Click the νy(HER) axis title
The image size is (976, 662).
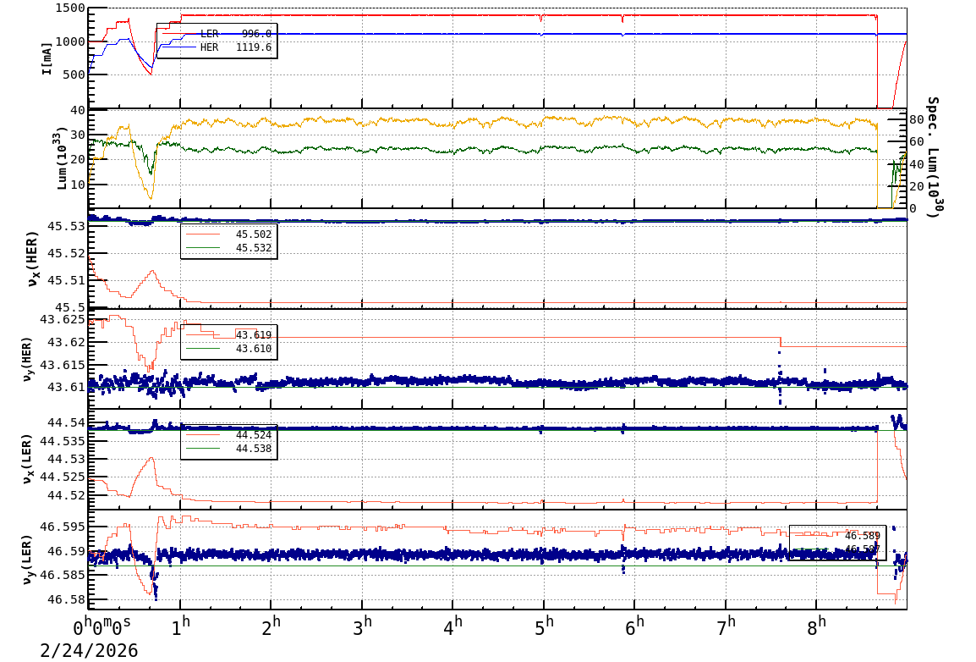click(x=27, y=360)
